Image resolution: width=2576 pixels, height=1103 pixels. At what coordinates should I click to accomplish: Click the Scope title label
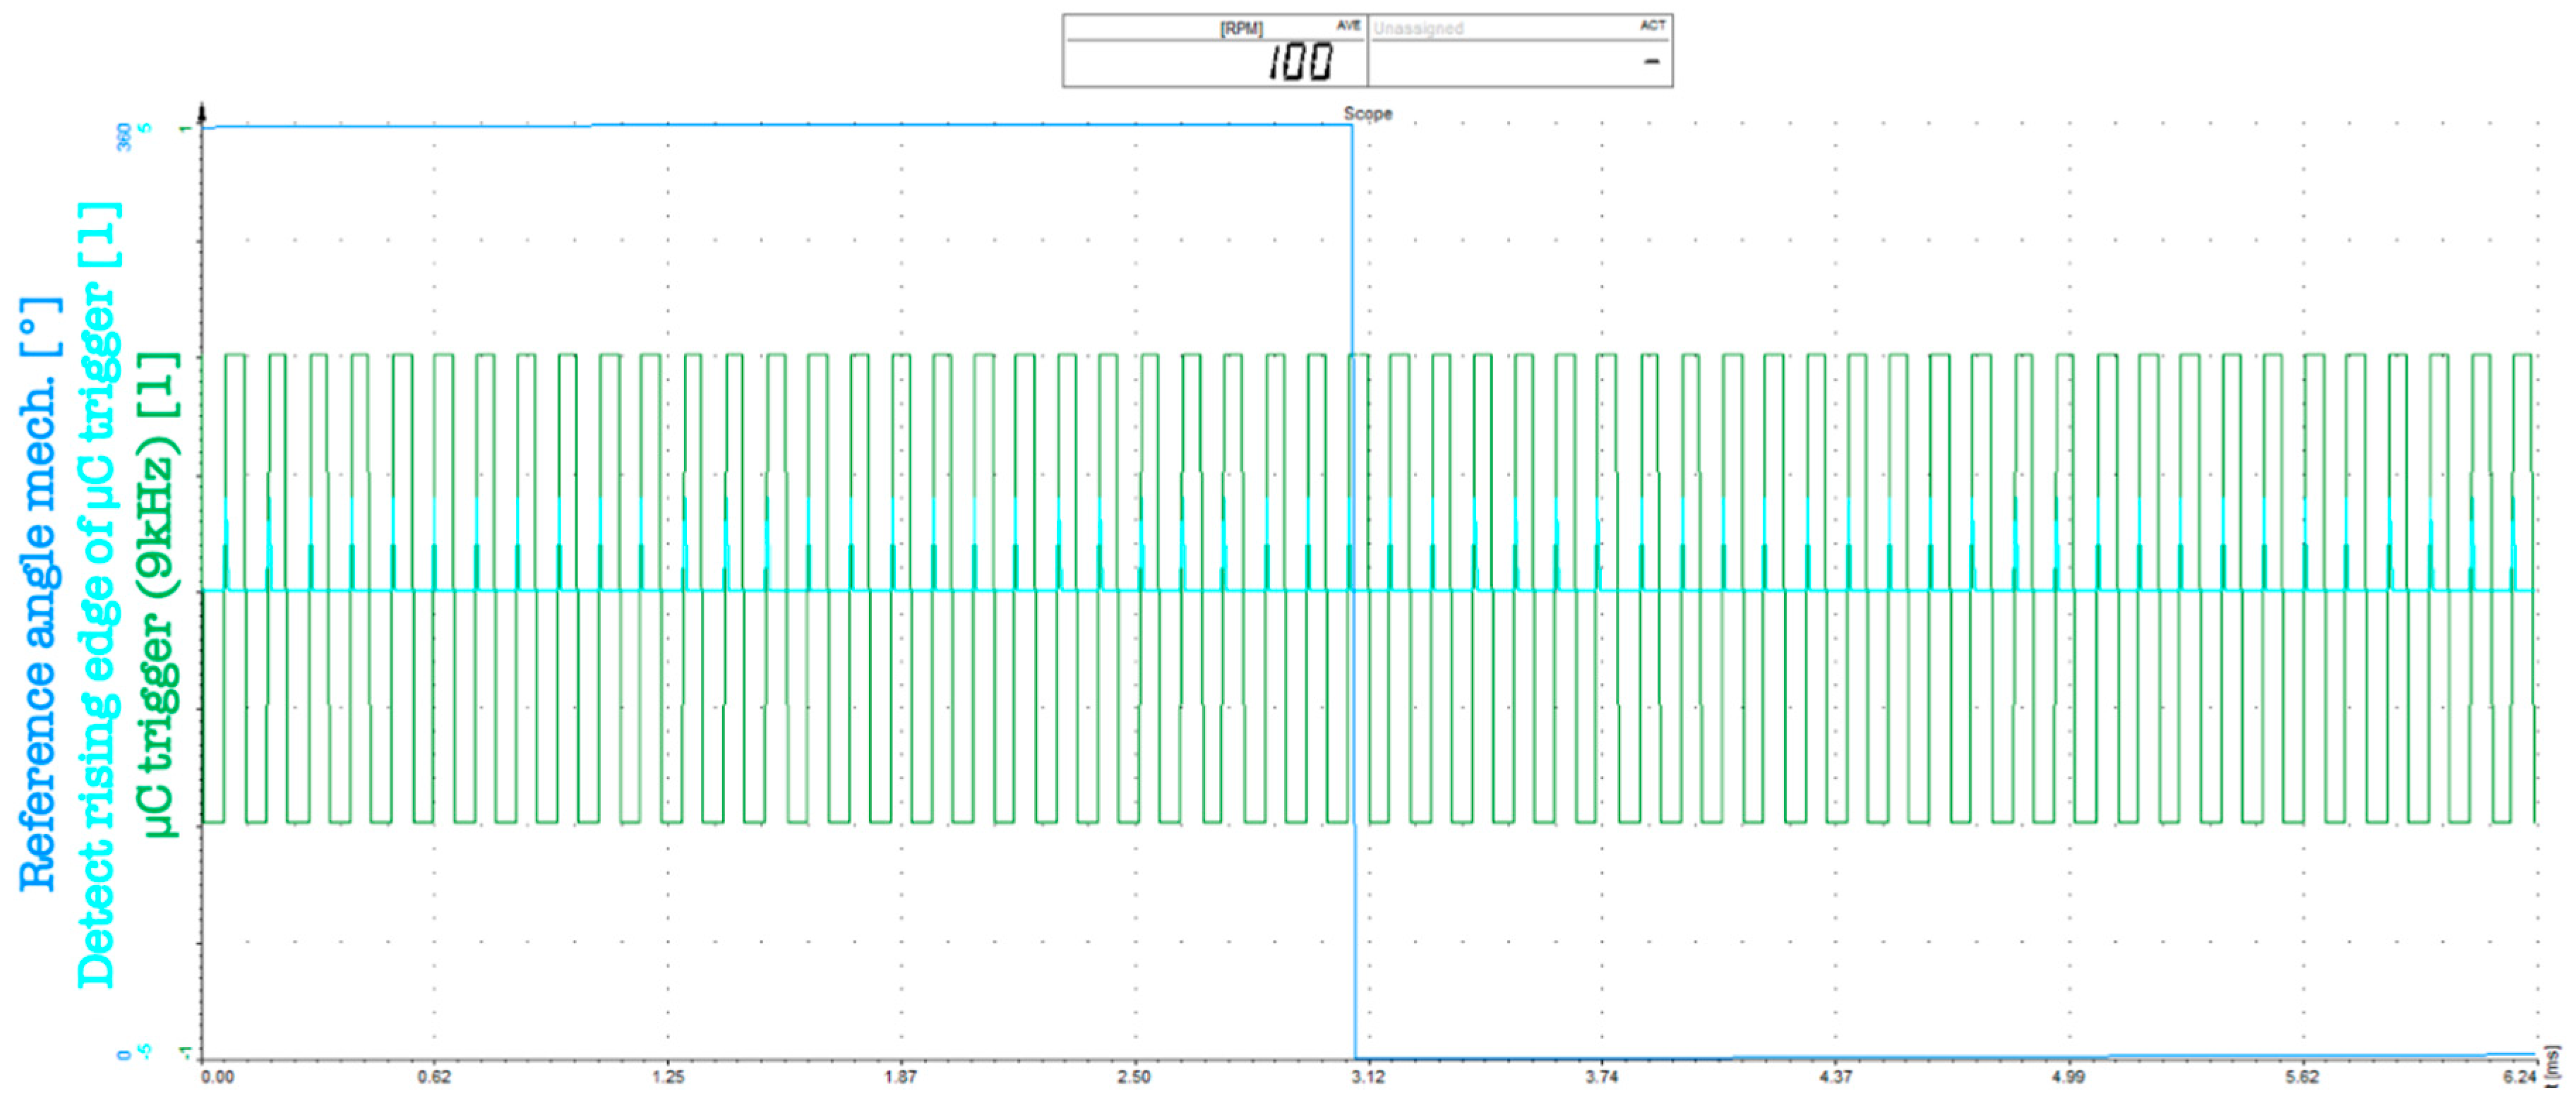[x=1367, y=114]
